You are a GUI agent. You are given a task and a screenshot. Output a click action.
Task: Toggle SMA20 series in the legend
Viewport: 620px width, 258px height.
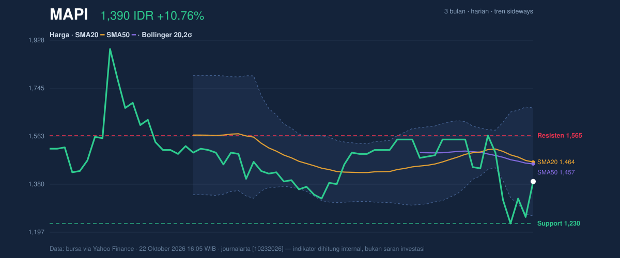click(87, 35)
